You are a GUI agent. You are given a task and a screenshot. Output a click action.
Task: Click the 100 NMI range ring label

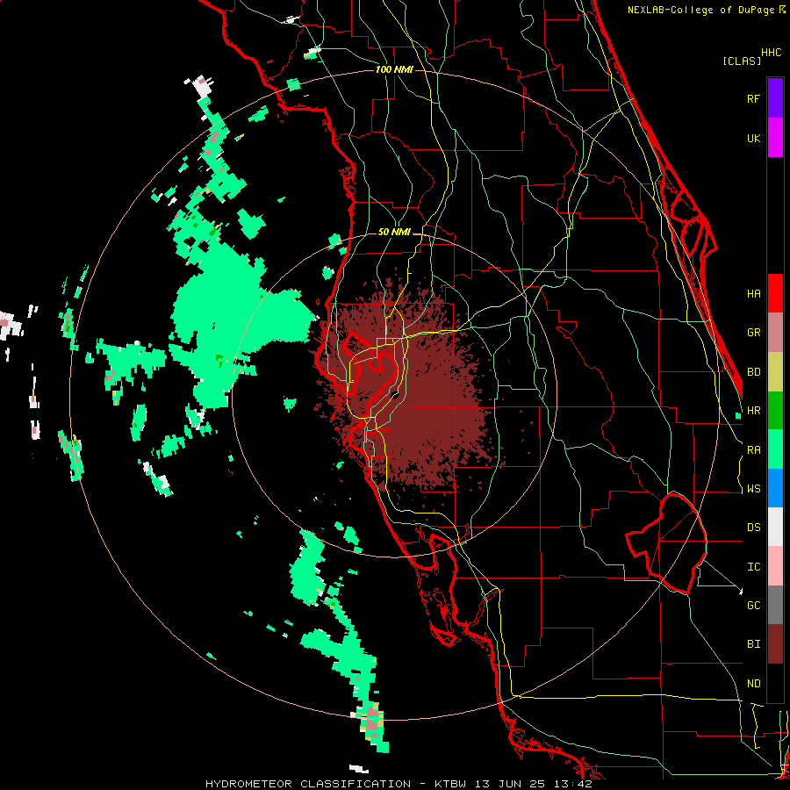click(x=394, y=69)
